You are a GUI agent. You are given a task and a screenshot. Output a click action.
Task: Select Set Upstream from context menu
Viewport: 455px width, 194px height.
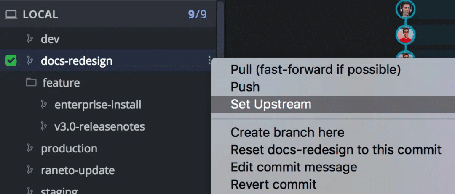271,104
